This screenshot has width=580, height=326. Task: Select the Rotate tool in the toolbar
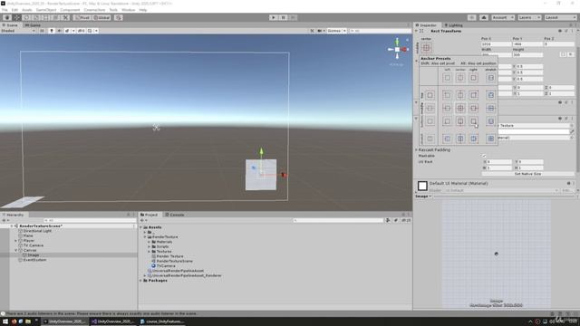(26, 17)
